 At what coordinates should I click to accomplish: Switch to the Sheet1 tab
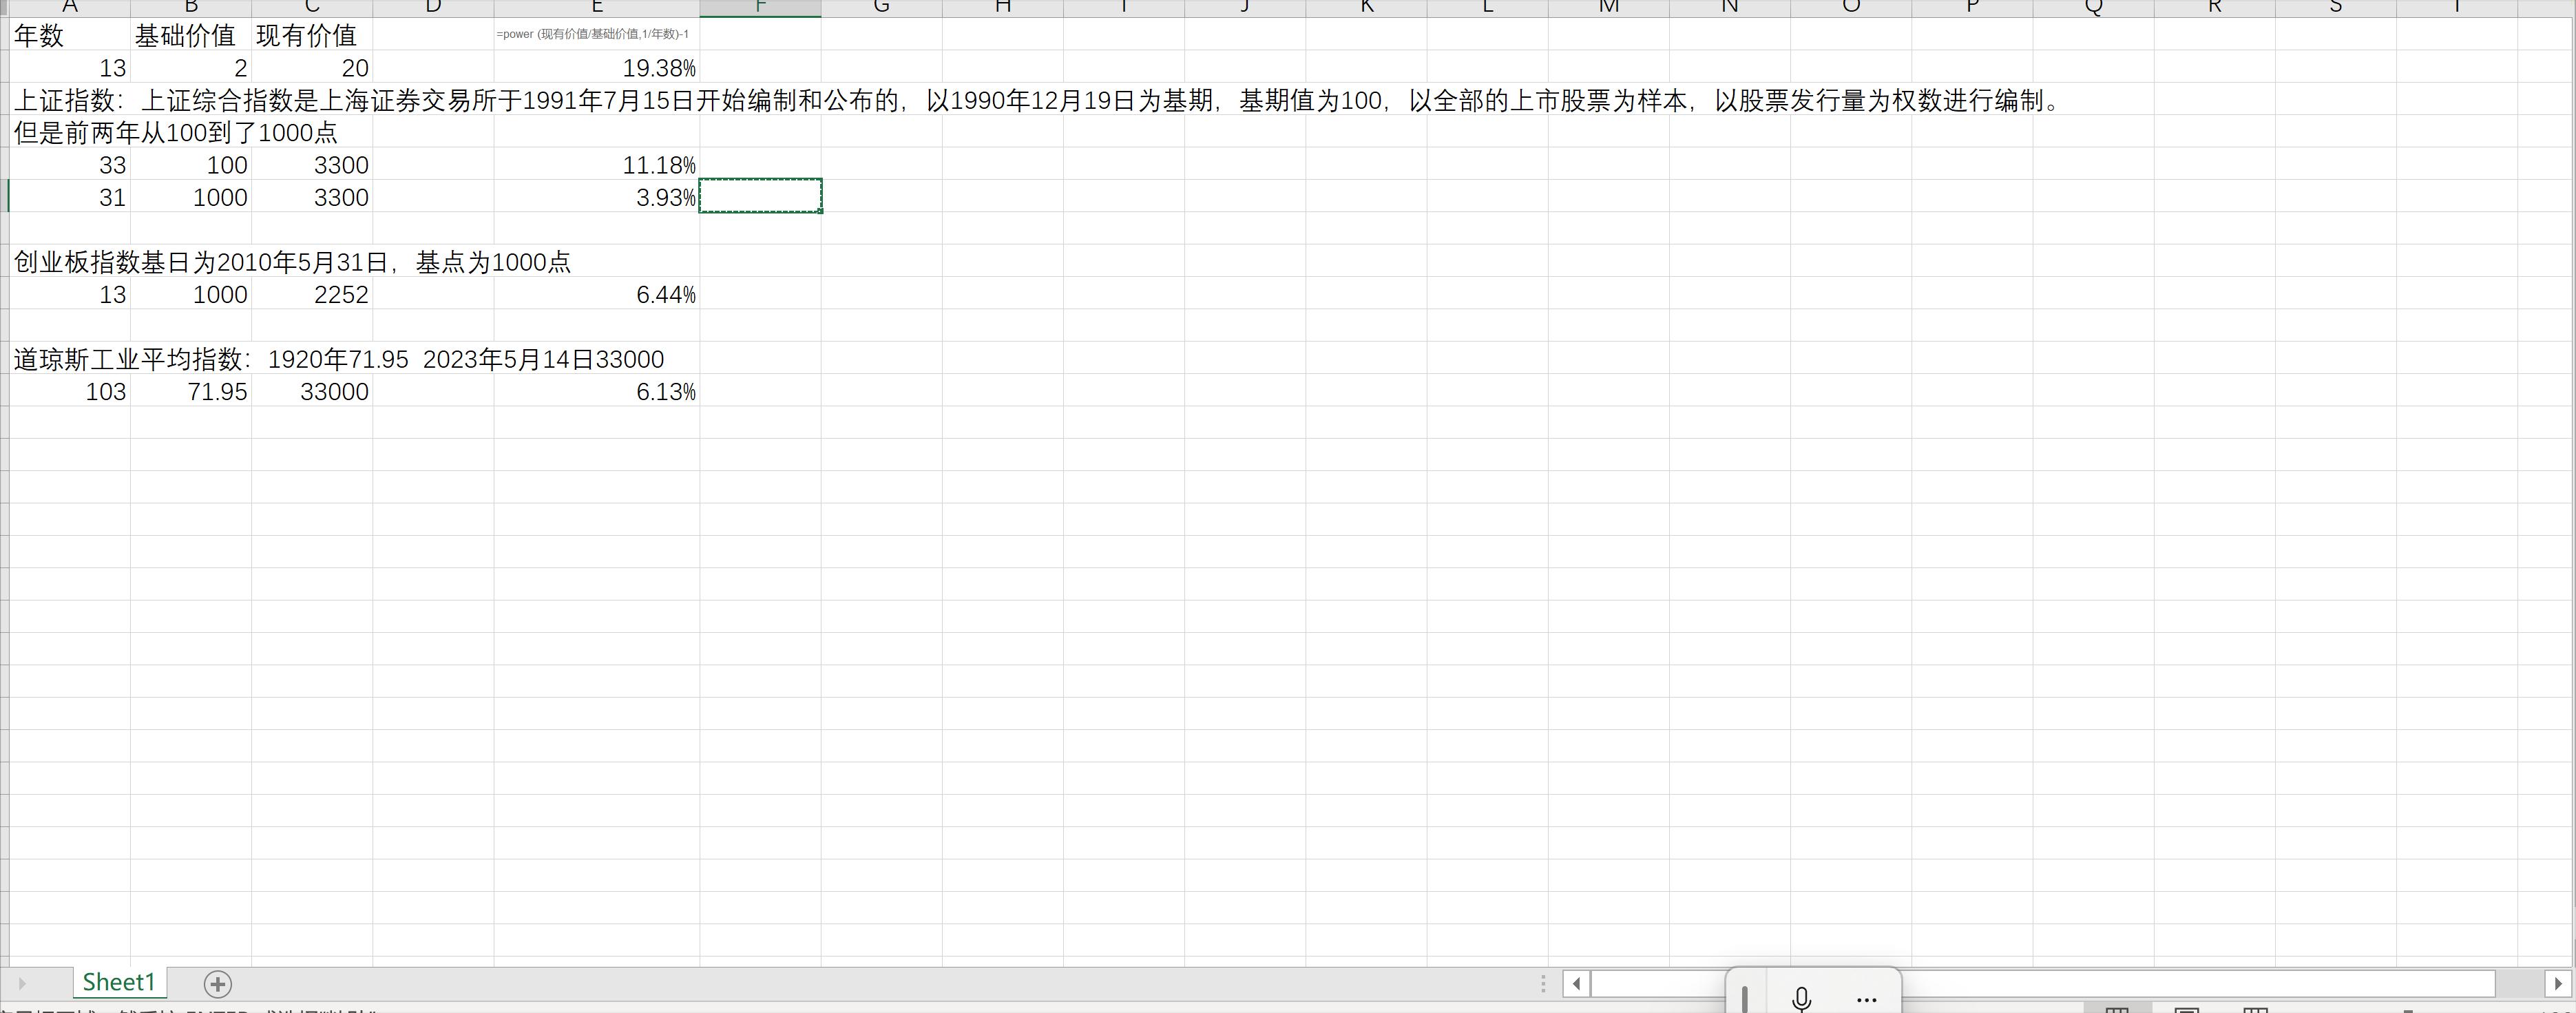(x=119, y=982)
